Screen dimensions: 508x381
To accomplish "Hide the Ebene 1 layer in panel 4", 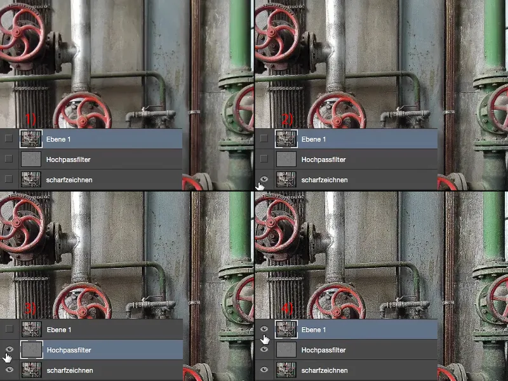I will pos(264,329).
